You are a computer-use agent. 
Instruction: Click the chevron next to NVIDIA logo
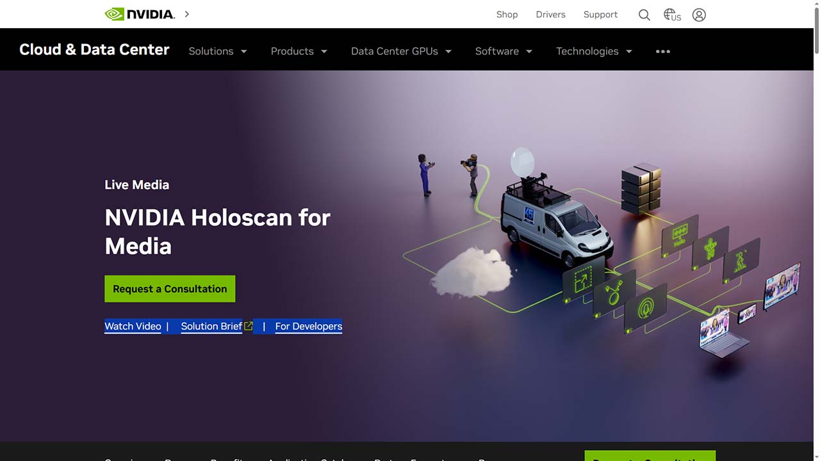(187, 13)
